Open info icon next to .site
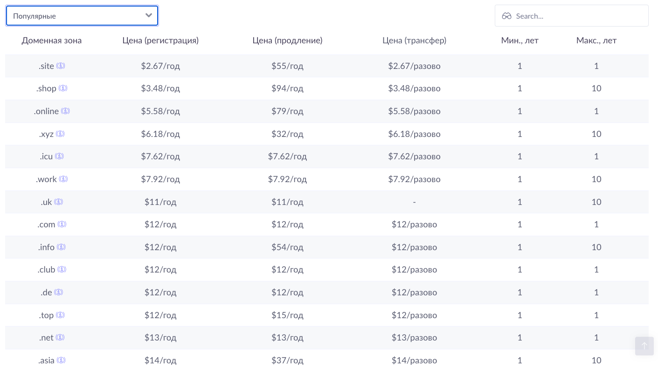Image resolution: width=658 pixels, height=368 pixels. pos(61,66)
